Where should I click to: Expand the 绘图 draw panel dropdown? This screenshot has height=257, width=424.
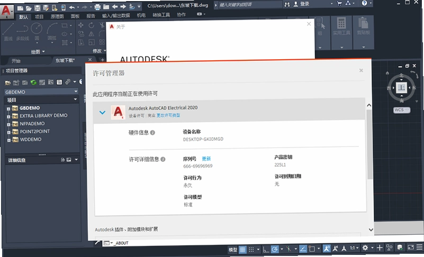[x=38, y=51]
